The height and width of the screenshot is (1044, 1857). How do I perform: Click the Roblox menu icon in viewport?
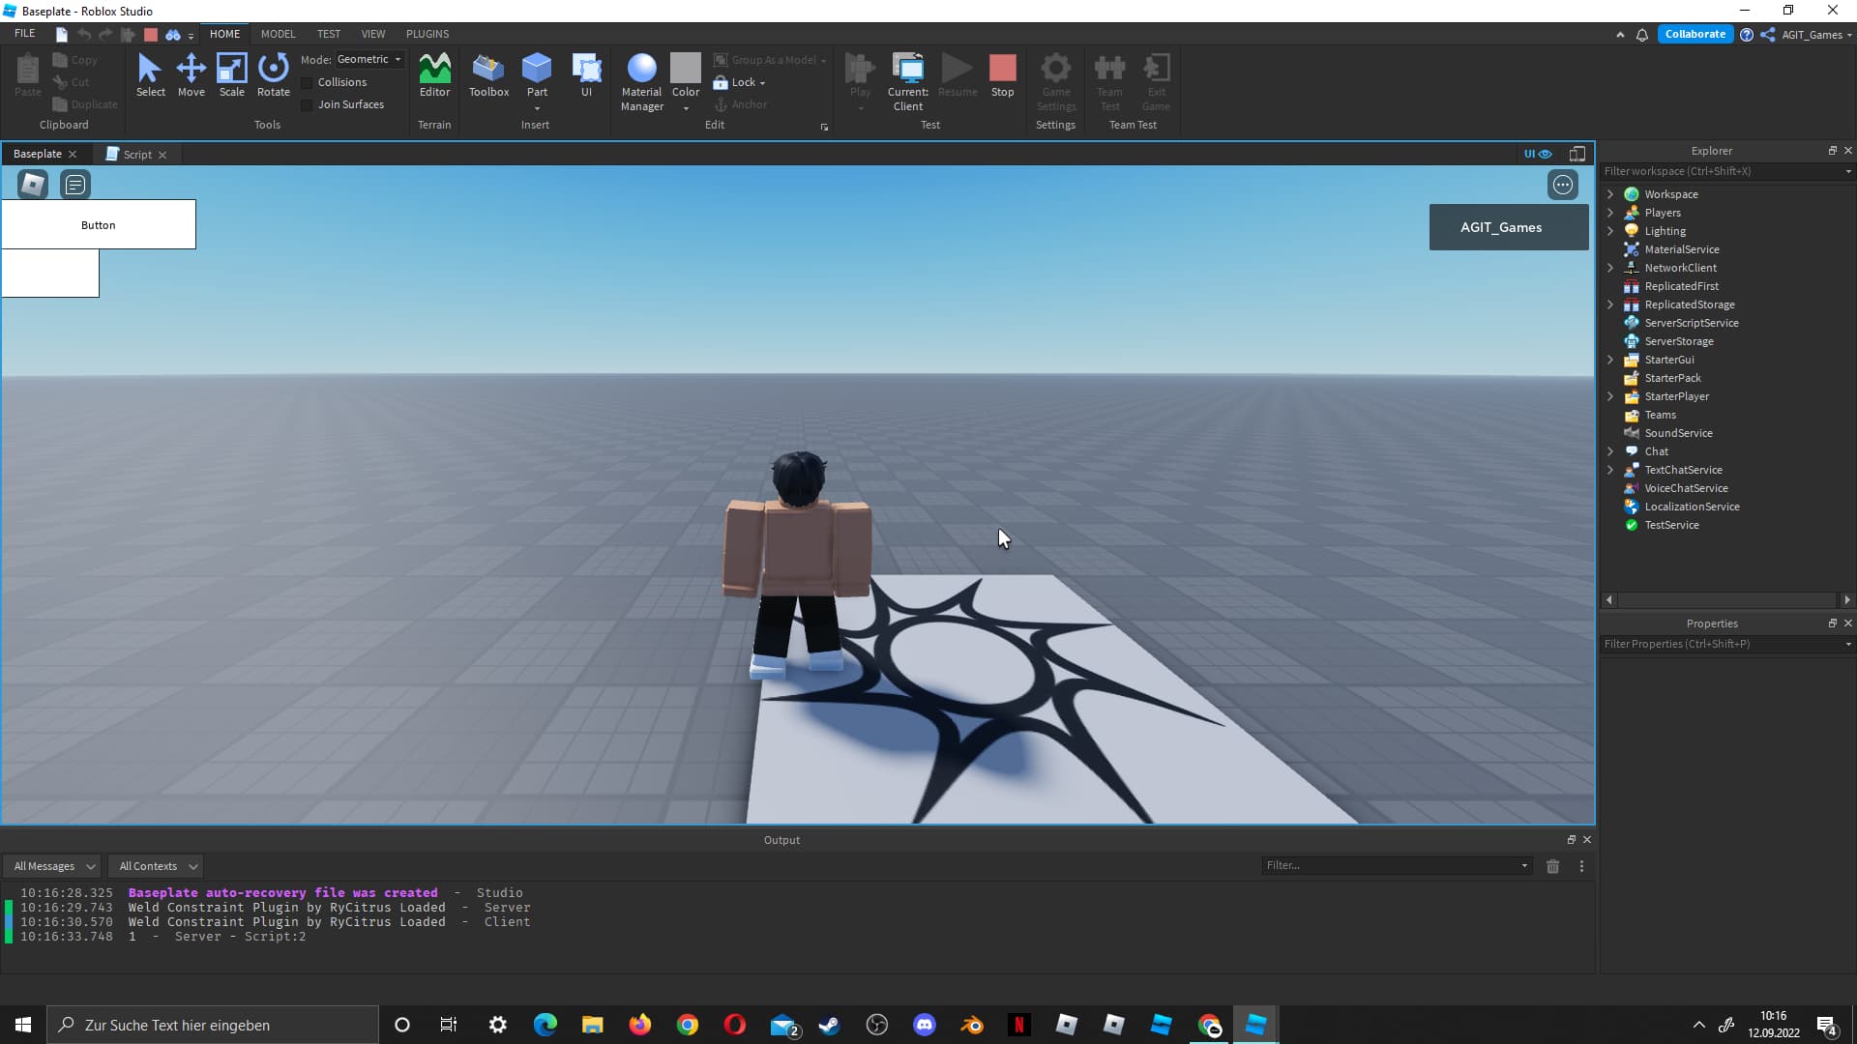[33, 184]
